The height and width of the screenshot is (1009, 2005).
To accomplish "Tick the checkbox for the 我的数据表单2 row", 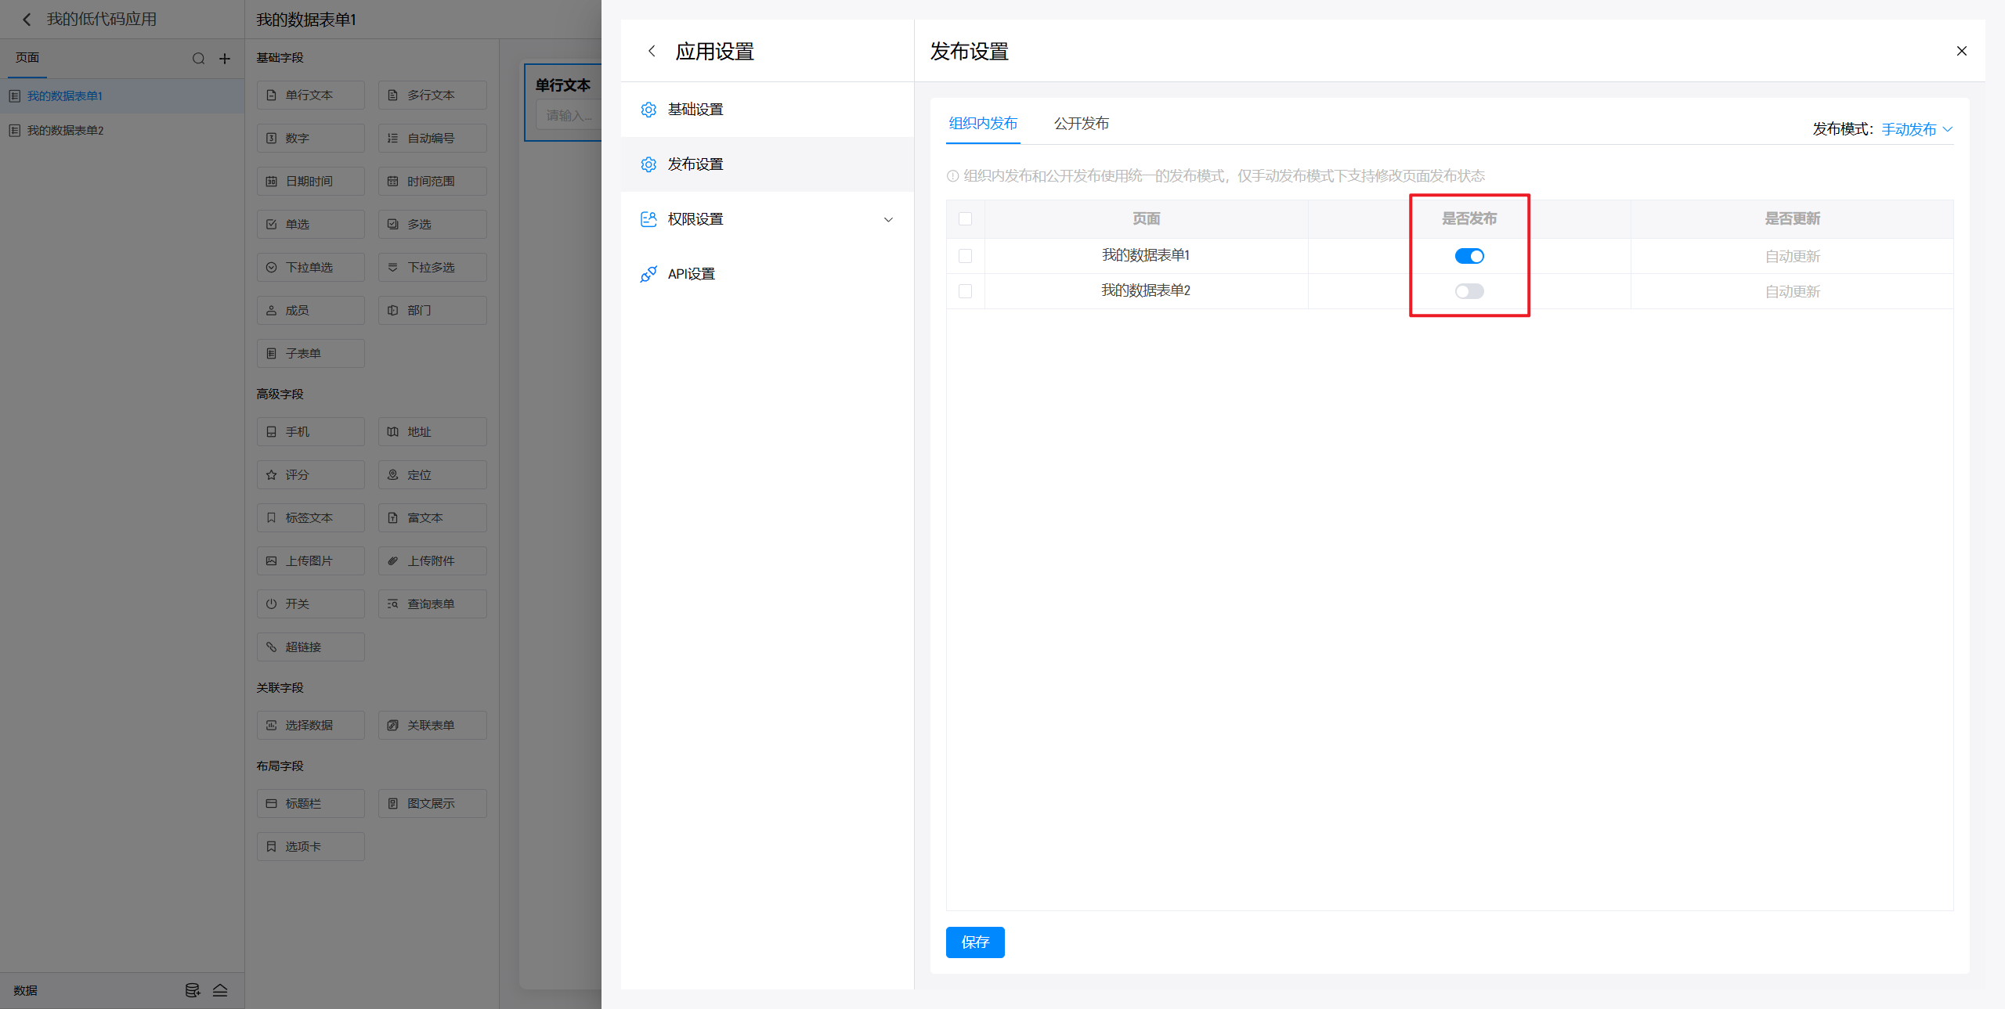I will click(x=965, y=291).
